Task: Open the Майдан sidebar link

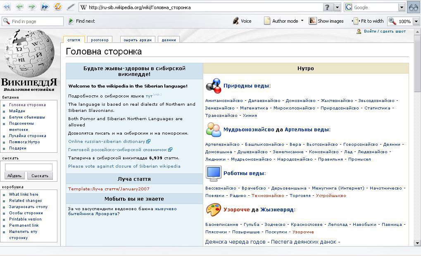Action: click(x=17, y=111)
